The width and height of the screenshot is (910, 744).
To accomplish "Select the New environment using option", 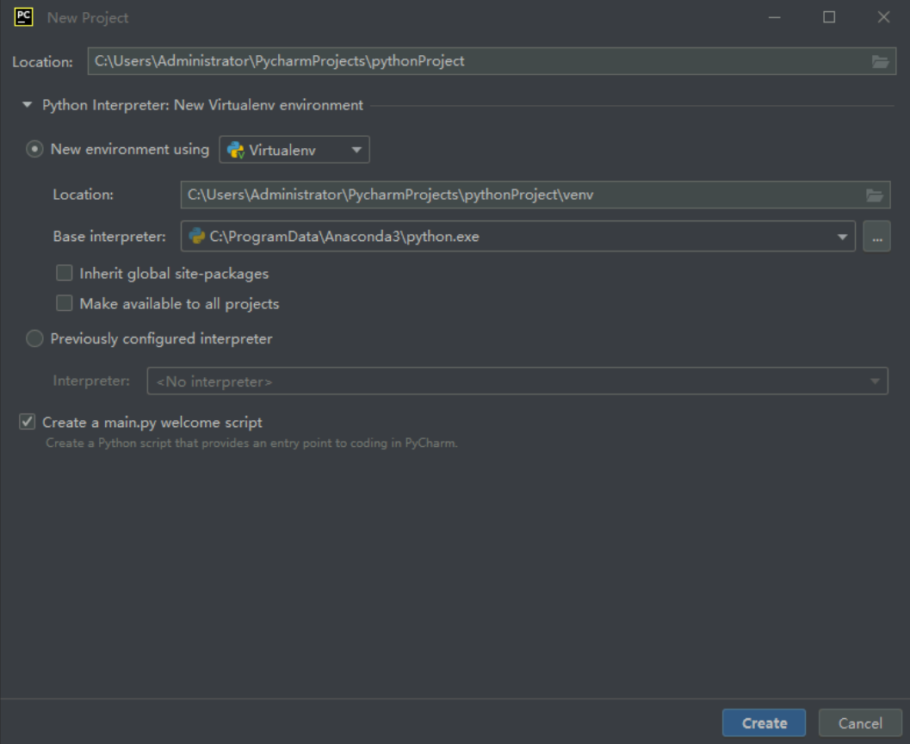I will 34,148.
